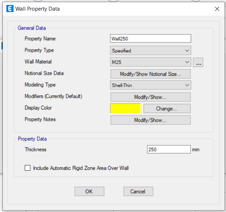Enable Include Automatic Rigid Zone Area checkbox
The height and width of the screenshot is (212, 226).
(x=27, y=168)
